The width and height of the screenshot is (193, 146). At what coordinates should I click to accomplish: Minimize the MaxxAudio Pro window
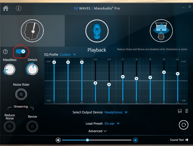(x=183, y=8)
